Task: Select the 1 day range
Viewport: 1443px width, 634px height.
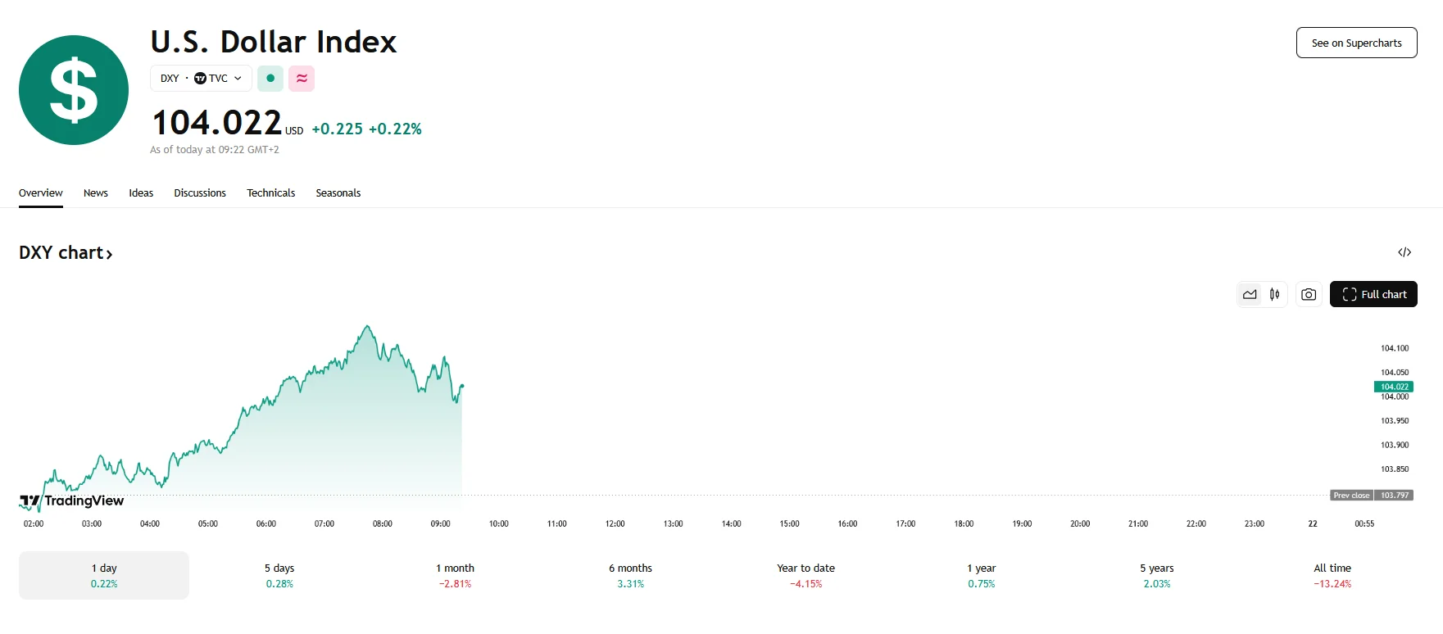Action: point(104,575)
